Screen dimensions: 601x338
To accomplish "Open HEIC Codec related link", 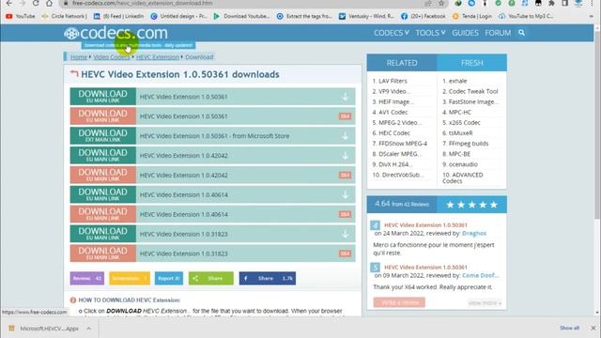I will pyautogui.click(x=394, y=133).
